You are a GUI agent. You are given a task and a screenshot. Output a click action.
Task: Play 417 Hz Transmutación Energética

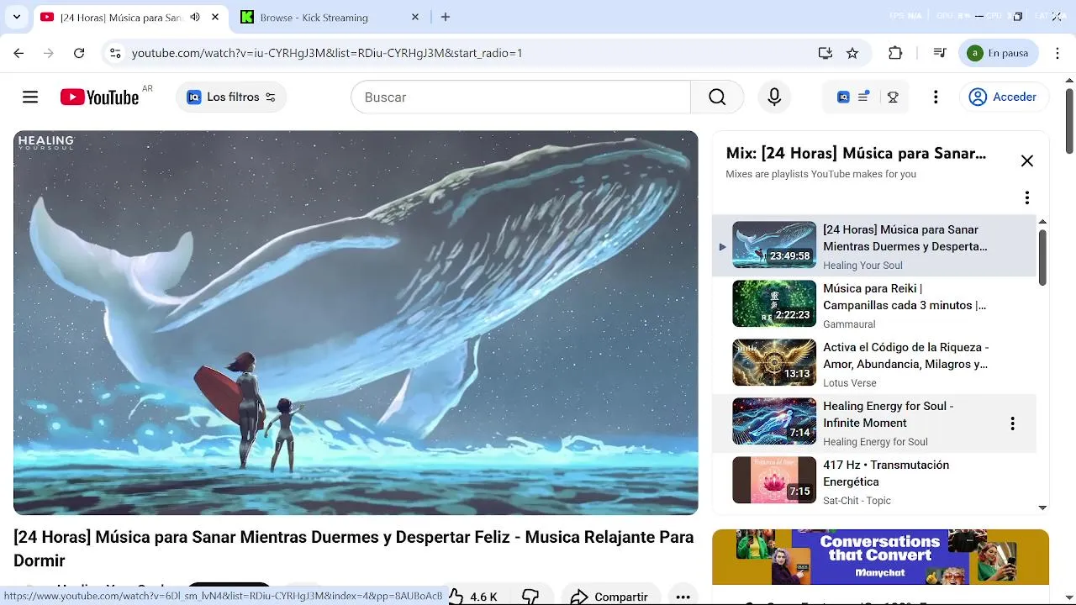point(874,481)
